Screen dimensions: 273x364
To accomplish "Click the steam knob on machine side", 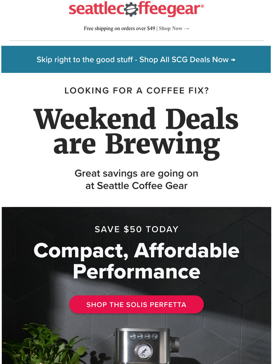I will click(x=175, y=344).
